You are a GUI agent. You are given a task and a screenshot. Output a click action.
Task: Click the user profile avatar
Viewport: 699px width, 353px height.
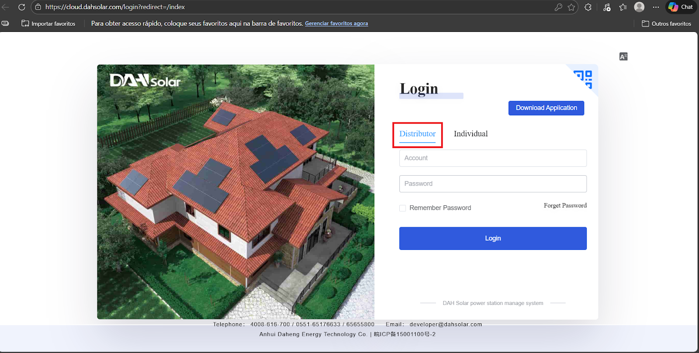[x=639, y=7]
